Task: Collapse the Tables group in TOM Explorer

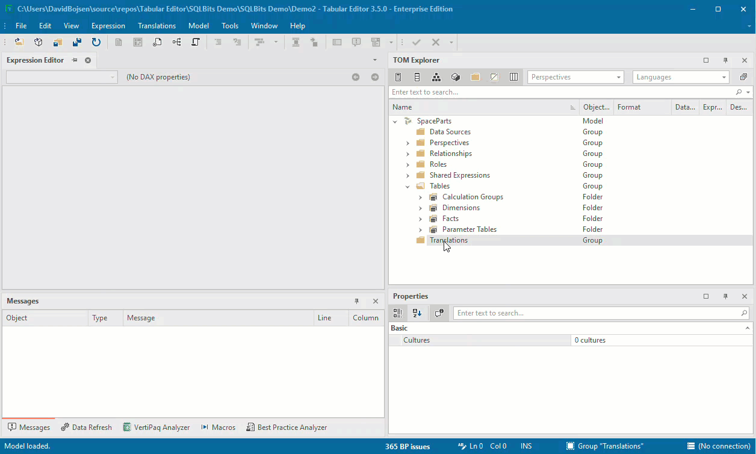Action: tap(407, 185)
